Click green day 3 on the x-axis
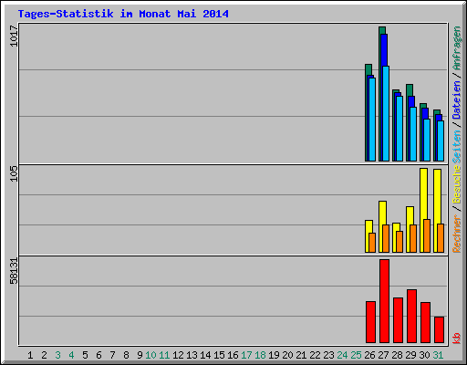 (57, 355)
